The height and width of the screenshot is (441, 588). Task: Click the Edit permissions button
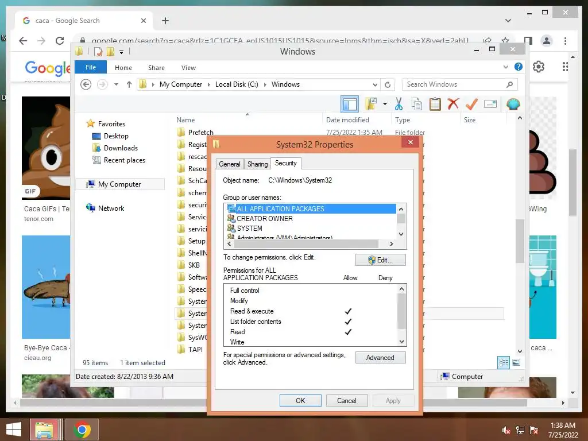tap(380, 260)
